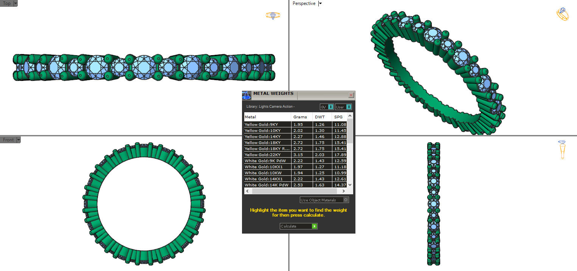Sort by the Metal column header
The image size is (577, 271).
267,117
